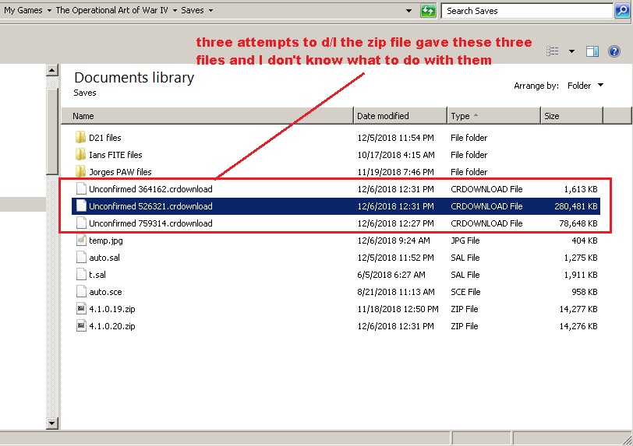Open the Arrange by Folder dropdown
The image size is (633, 446).
pyautogui.click(x=585, y=86)
